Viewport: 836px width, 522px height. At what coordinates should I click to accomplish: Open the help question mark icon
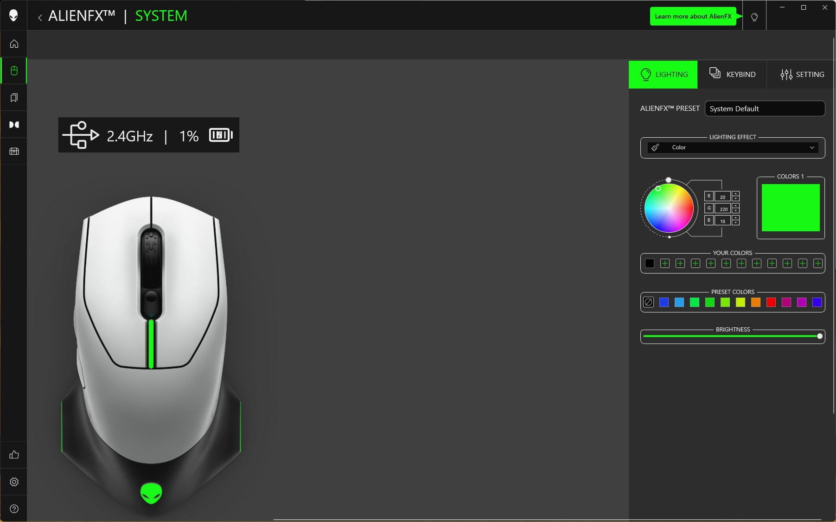click(14, 509)
